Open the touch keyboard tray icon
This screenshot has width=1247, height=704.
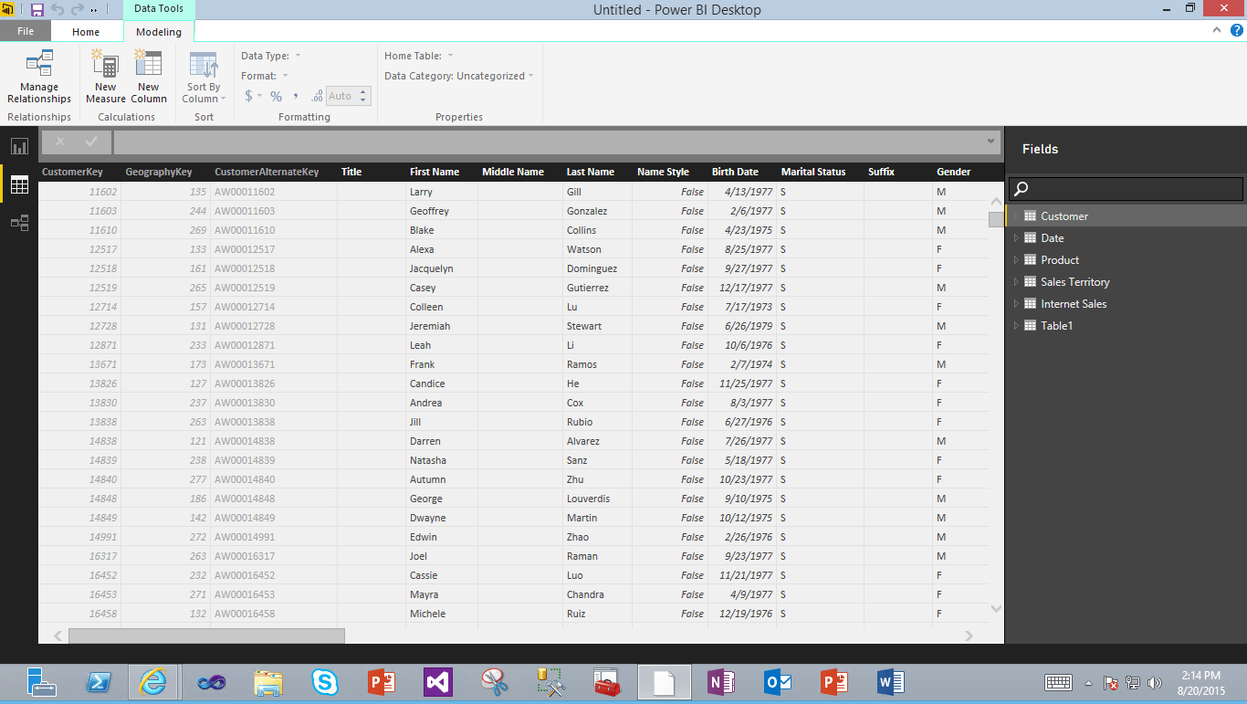coord(1058,683)
